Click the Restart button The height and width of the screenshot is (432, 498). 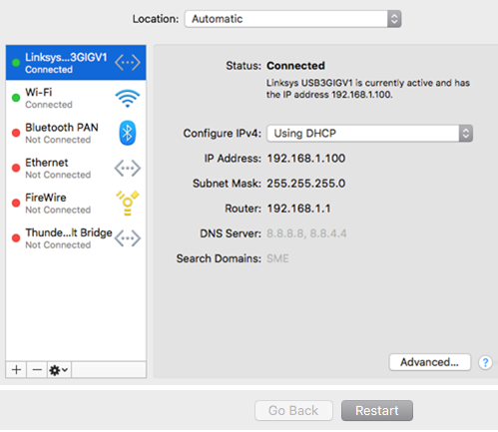click(x=377, y=411)
